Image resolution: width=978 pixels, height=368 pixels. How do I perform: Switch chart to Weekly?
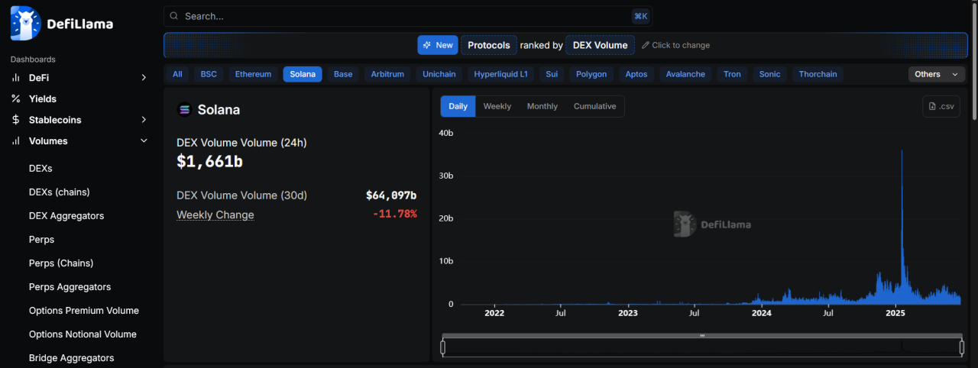coord(497,106)
